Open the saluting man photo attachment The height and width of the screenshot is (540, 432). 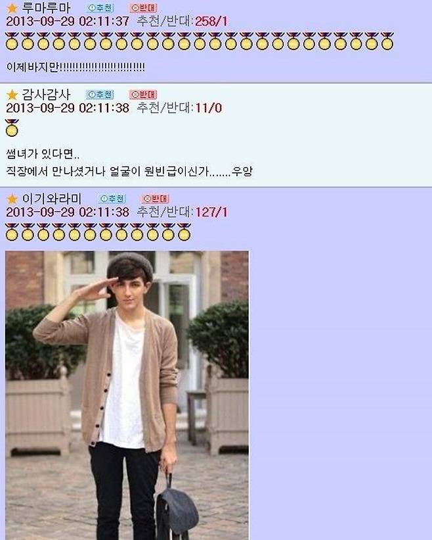pos(127,395)
